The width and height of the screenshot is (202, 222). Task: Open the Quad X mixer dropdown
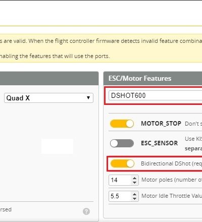coord(48,98)
